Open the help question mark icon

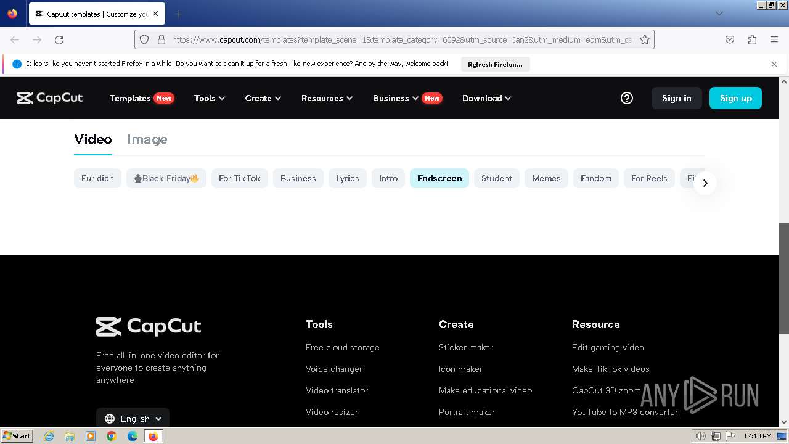pos(627,98)
